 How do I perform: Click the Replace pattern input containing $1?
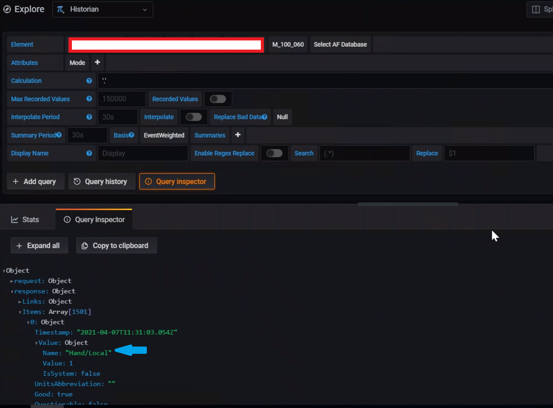click(489, 153)
